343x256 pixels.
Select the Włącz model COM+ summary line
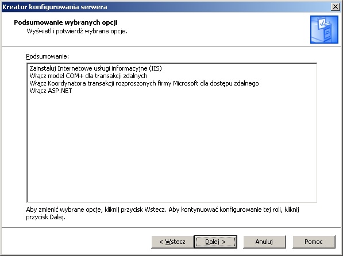point(88,76)
